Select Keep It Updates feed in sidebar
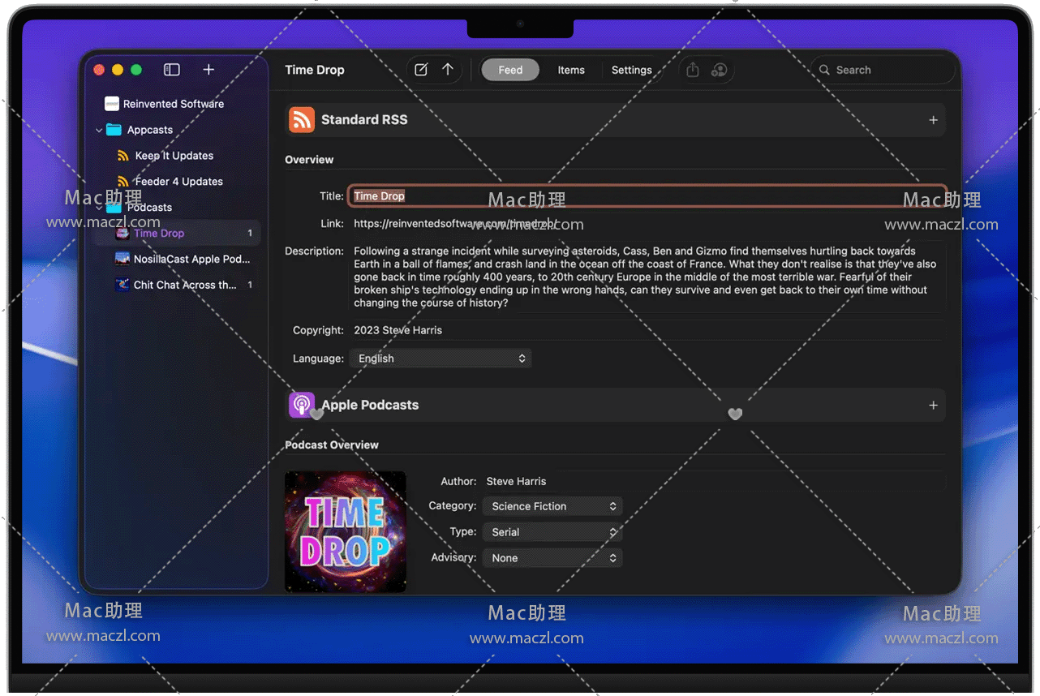The width and height of the screenshot is (1040, 696). [174, 156]
